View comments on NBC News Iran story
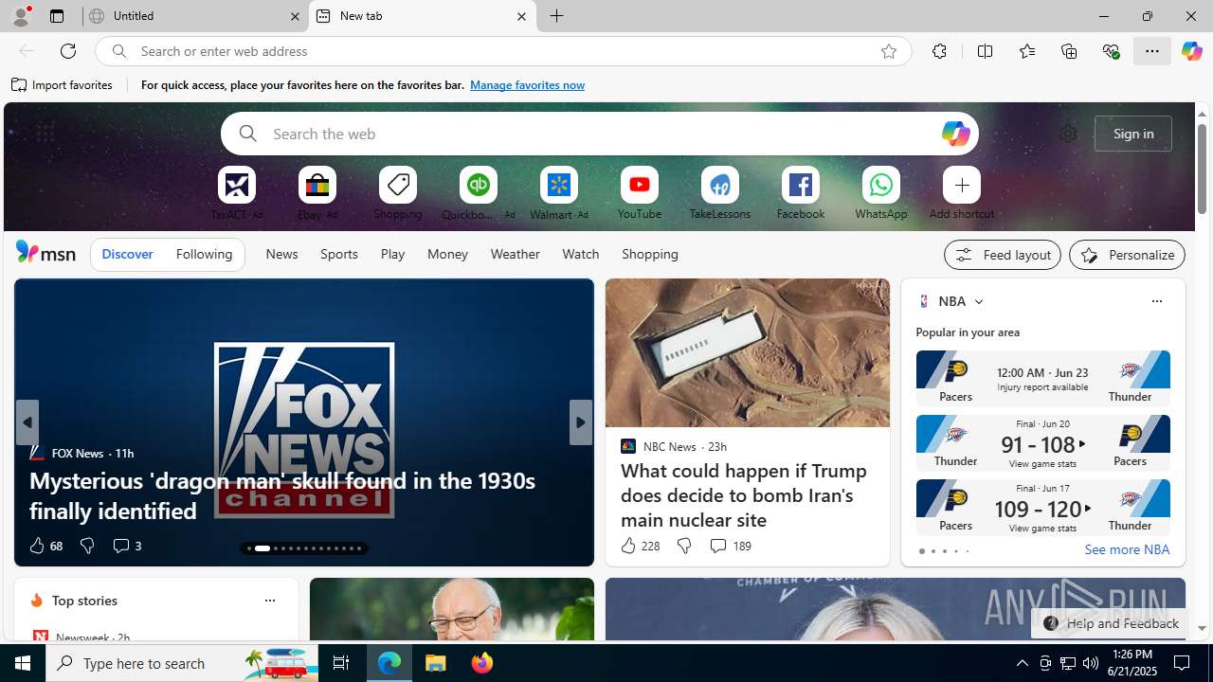Viewport: 1213px width, 682px height. click(730, 546)
